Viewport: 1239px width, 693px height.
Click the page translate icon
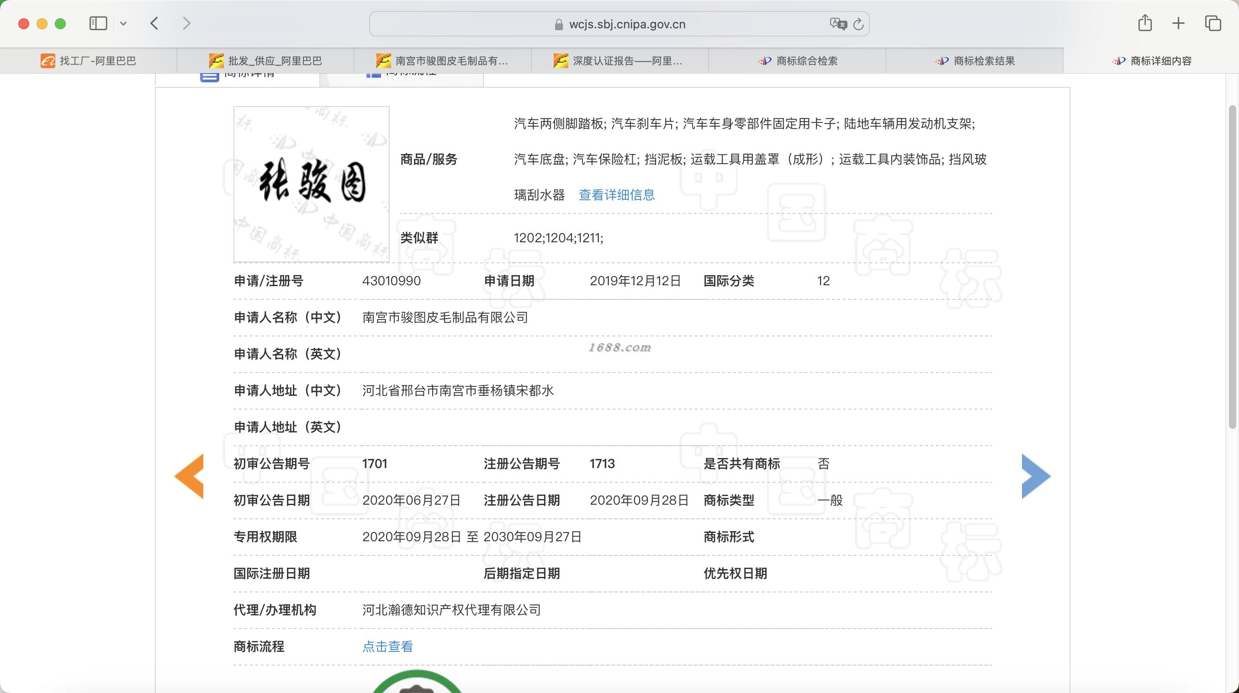pyautogui.click(x=837, y=24)
